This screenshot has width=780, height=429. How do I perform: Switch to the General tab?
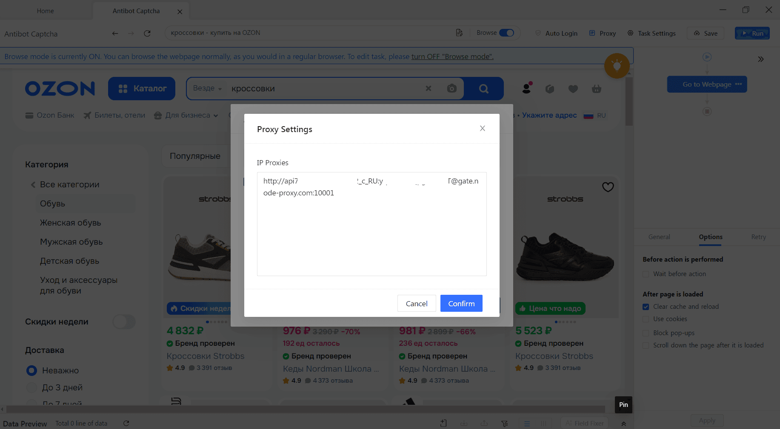(659, 237)
